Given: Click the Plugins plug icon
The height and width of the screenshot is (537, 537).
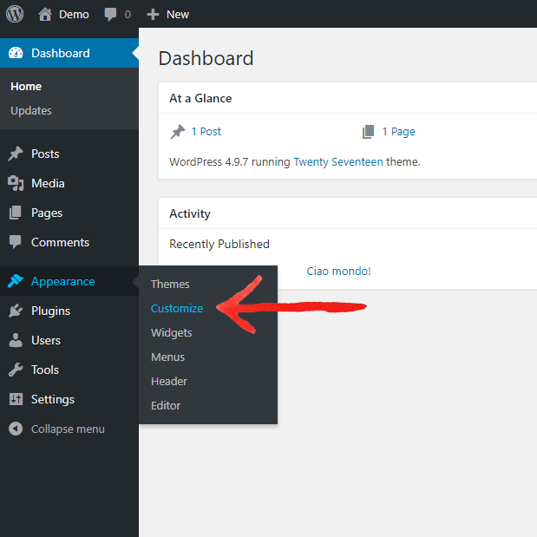Looking at the screenshot, I should point(16,311).
